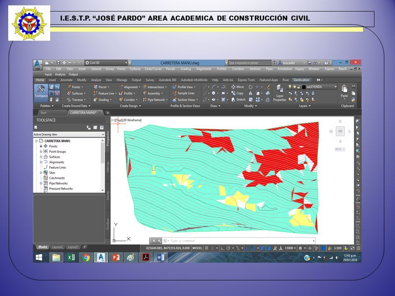Toggle the drawing grid display in status bar

(x=207, y=248)
